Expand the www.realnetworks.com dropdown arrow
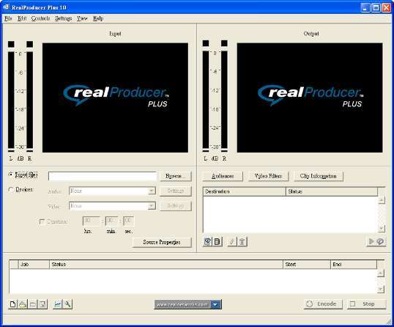Viewport: 394px width, 327px height. tap(215, 304)
